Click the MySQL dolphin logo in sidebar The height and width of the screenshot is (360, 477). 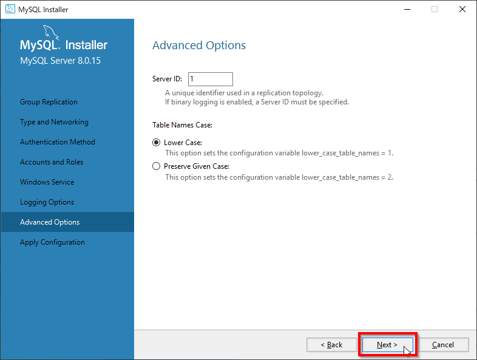click(51, 32)
